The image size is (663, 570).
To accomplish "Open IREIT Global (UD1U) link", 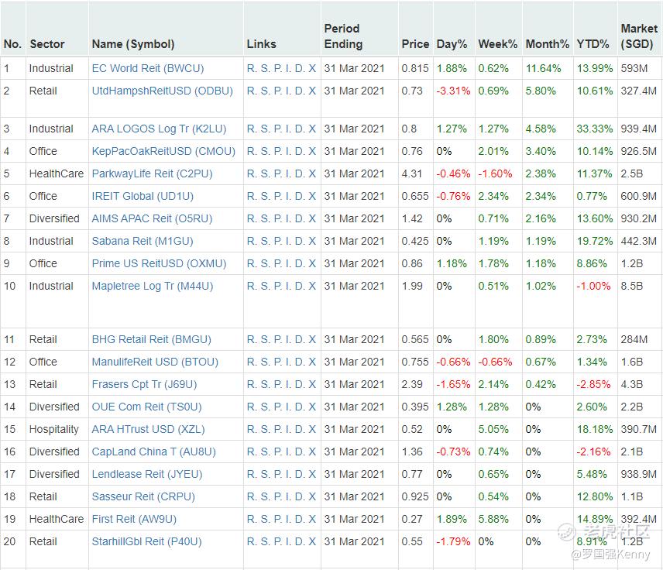I will (143, 196).
